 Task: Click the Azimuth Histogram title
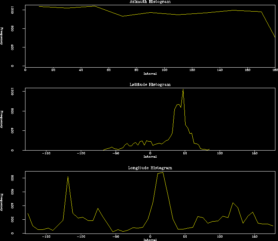(150, 2)
